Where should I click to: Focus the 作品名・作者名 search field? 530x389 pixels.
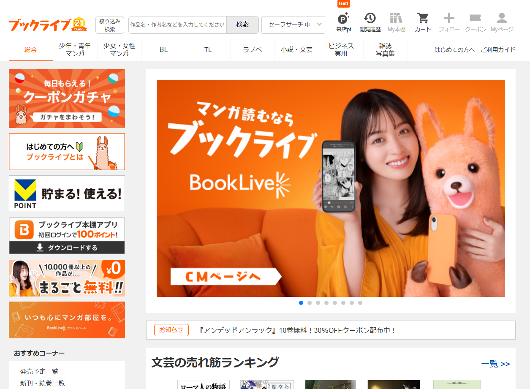pos(177,25)
